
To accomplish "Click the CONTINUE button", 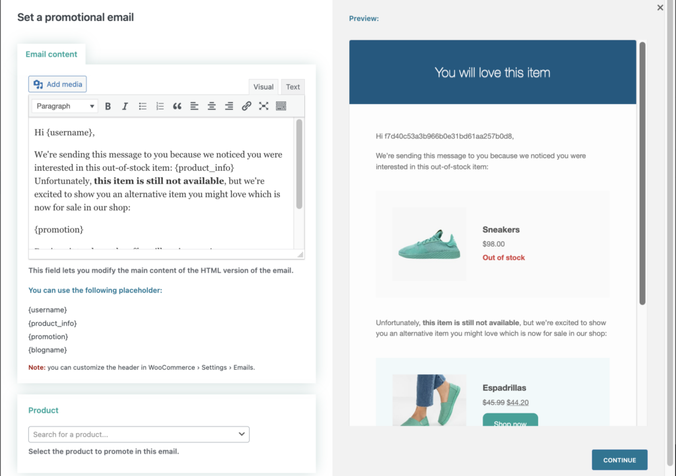I will point(619,460).
